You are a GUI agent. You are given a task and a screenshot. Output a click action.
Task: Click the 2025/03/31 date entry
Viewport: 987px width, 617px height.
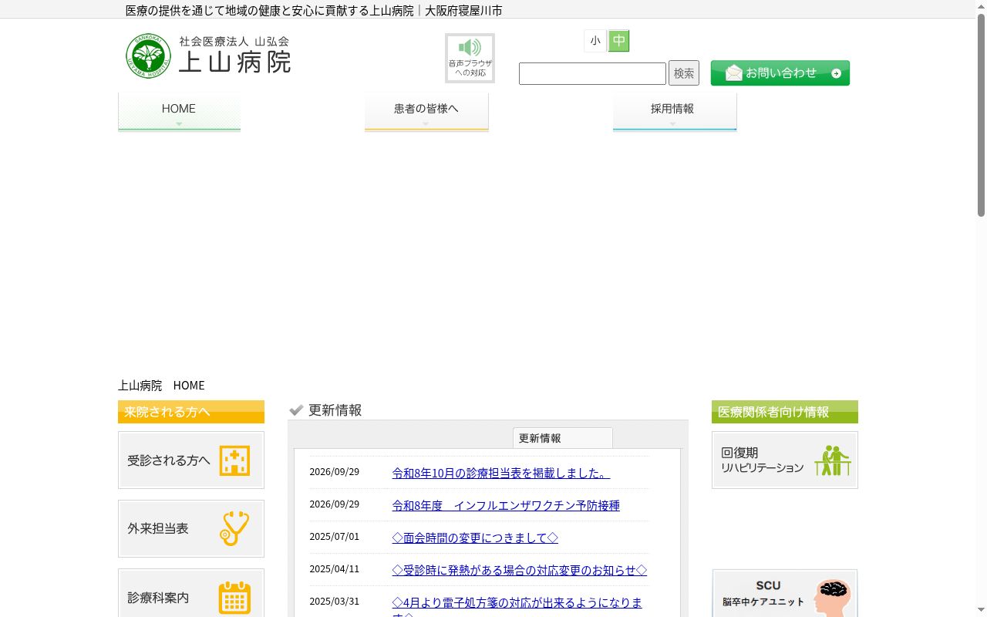(335, 601)
